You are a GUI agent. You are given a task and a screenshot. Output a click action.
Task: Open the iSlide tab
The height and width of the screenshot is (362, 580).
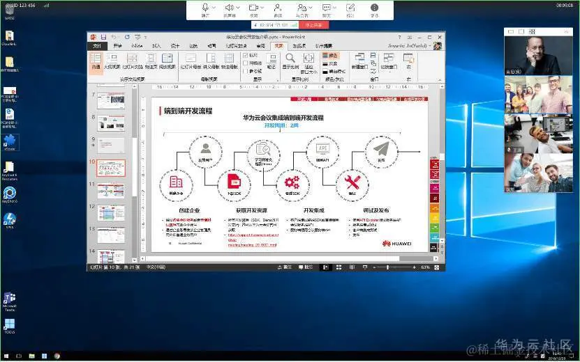coord(137,46)
